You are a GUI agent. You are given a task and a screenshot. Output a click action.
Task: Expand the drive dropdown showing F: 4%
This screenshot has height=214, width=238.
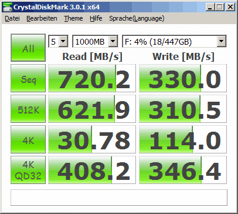(x=221, y=41)
